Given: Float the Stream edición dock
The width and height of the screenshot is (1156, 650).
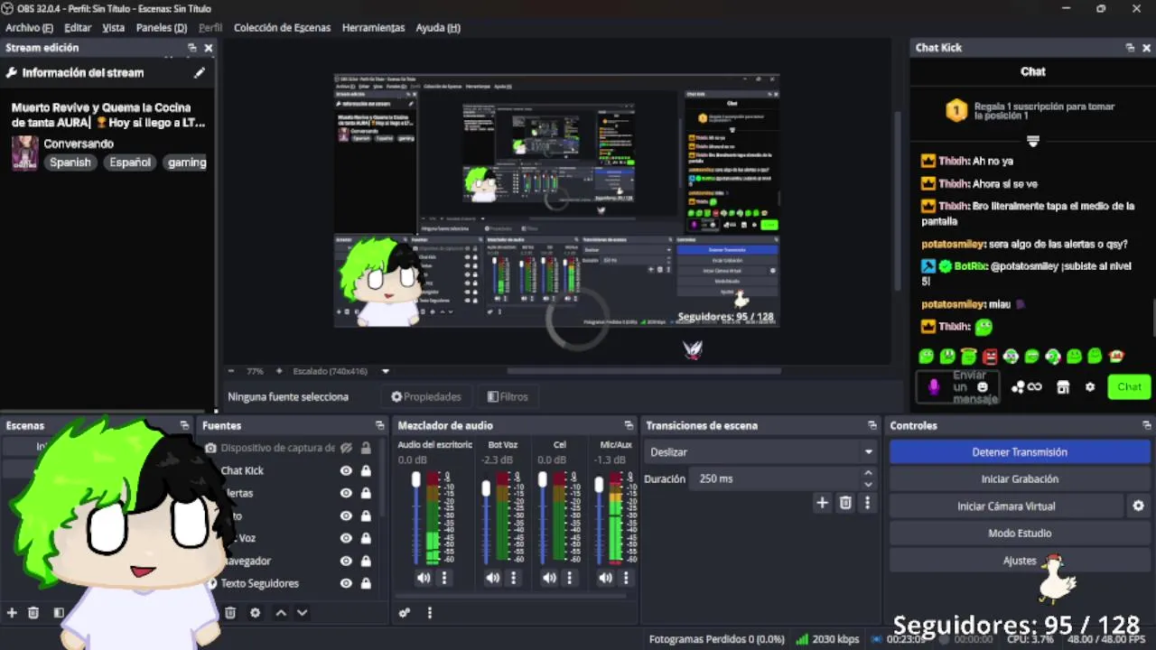Looking at the screenshot, I should coord(191,48).
